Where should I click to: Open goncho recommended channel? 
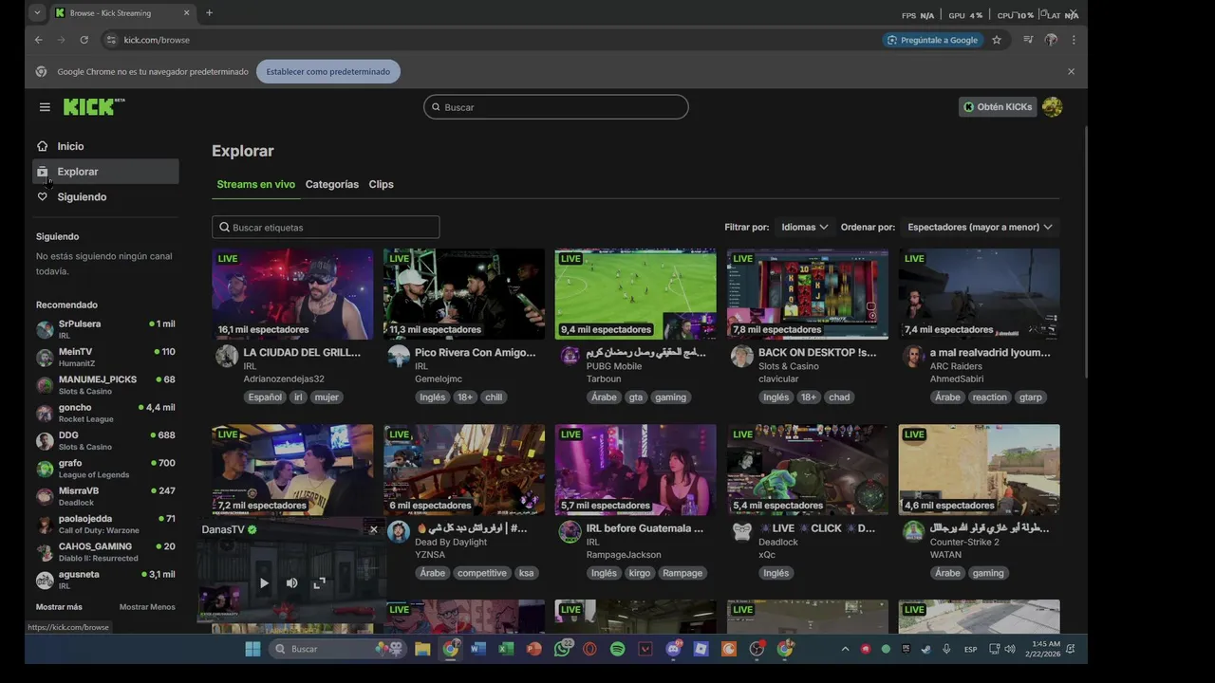pos(105,413)
